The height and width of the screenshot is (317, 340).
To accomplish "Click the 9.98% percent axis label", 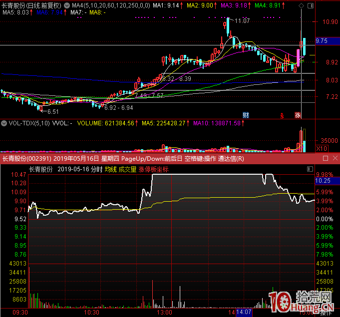I will click(325, 175).
